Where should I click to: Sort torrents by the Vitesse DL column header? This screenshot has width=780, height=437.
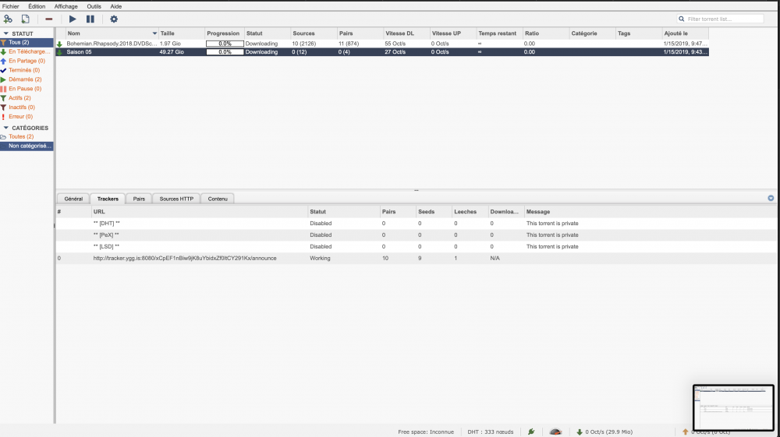coord(406,33)
